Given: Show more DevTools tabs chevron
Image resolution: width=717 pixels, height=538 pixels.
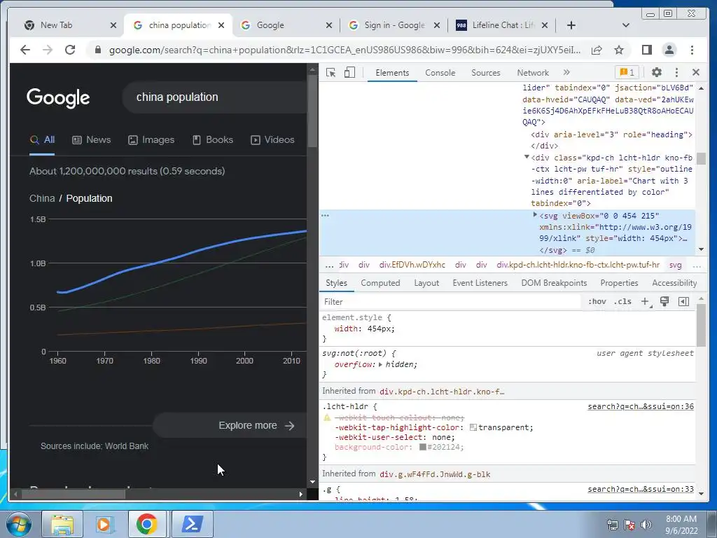Looking at the screenshot, I should coord(566,72).
